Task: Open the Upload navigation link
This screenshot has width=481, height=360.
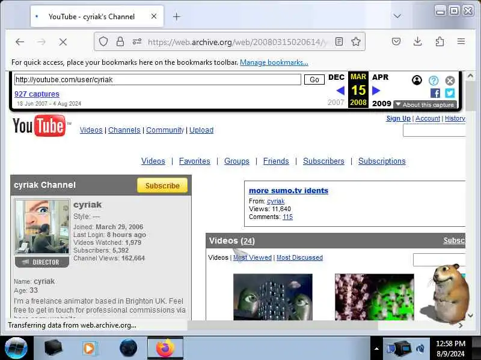Action: (x=201, y=130)
